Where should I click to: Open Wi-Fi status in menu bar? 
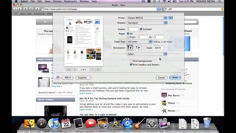164,1
